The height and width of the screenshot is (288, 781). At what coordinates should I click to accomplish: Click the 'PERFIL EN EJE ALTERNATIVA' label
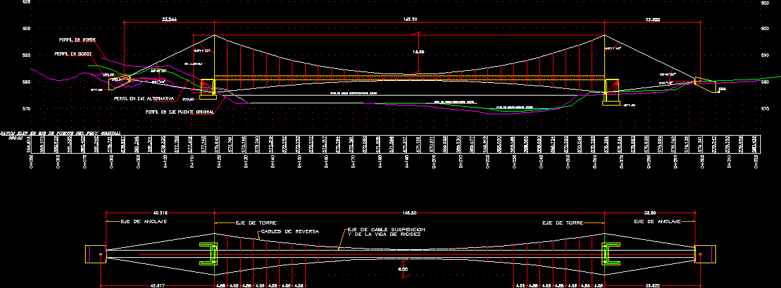point(145,99)
